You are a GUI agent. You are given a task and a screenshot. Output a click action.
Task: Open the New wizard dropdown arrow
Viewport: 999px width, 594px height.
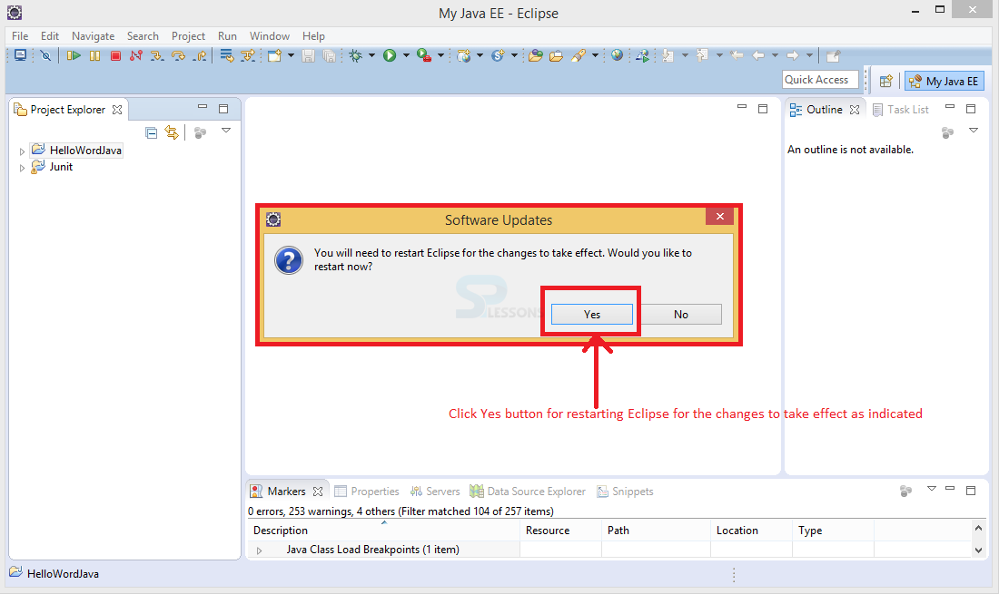point(292,56)
